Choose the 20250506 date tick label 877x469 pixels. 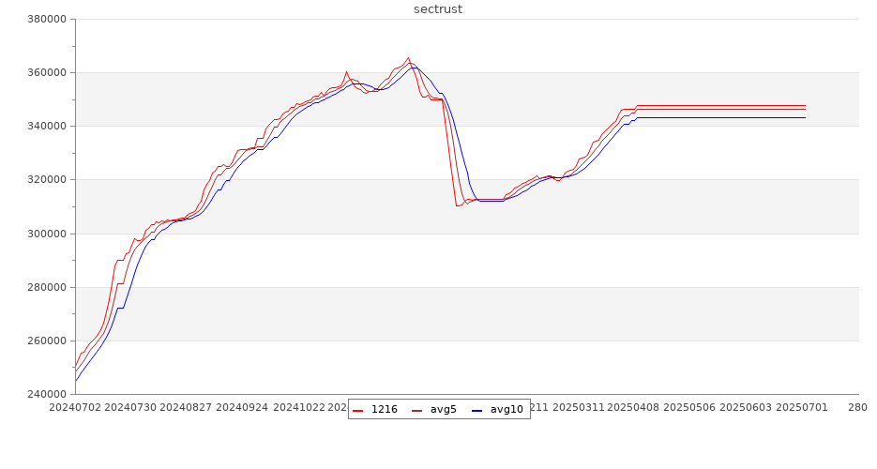691,408
